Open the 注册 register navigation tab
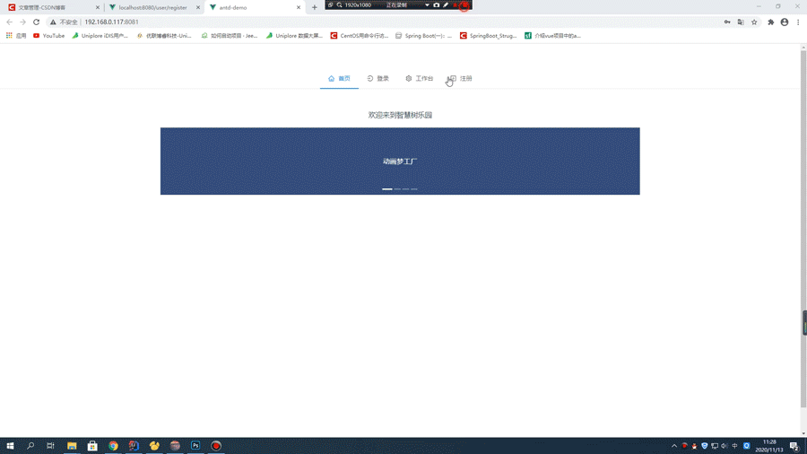 (460, 78)
